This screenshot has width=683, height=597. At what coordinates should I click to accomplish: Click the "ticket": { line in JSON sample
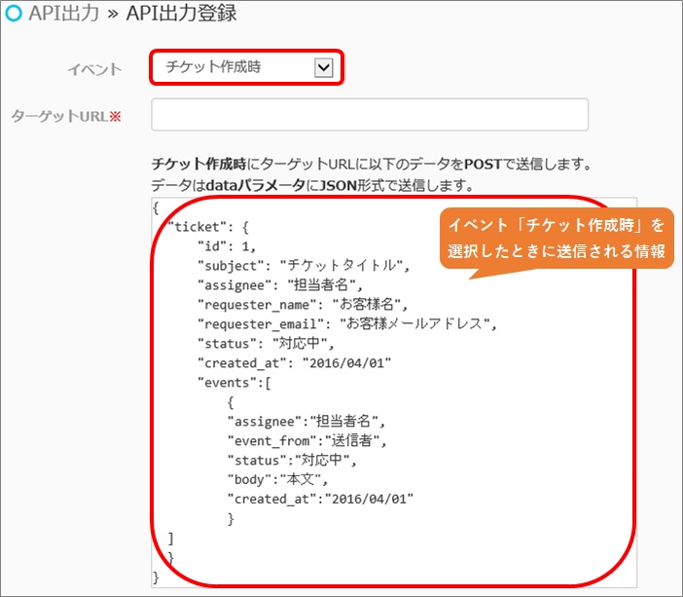click(x=208, y=227)
